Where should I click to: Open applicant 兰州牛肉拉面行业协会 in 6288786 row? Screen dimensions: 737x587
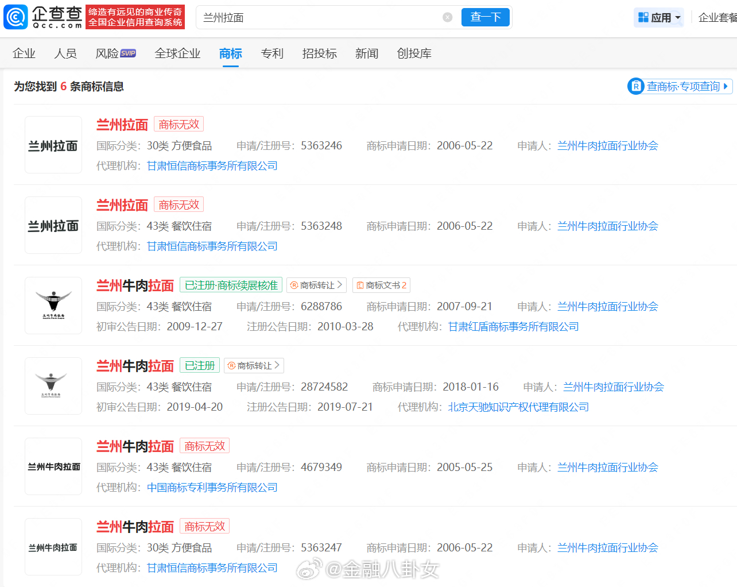[608, 307]
